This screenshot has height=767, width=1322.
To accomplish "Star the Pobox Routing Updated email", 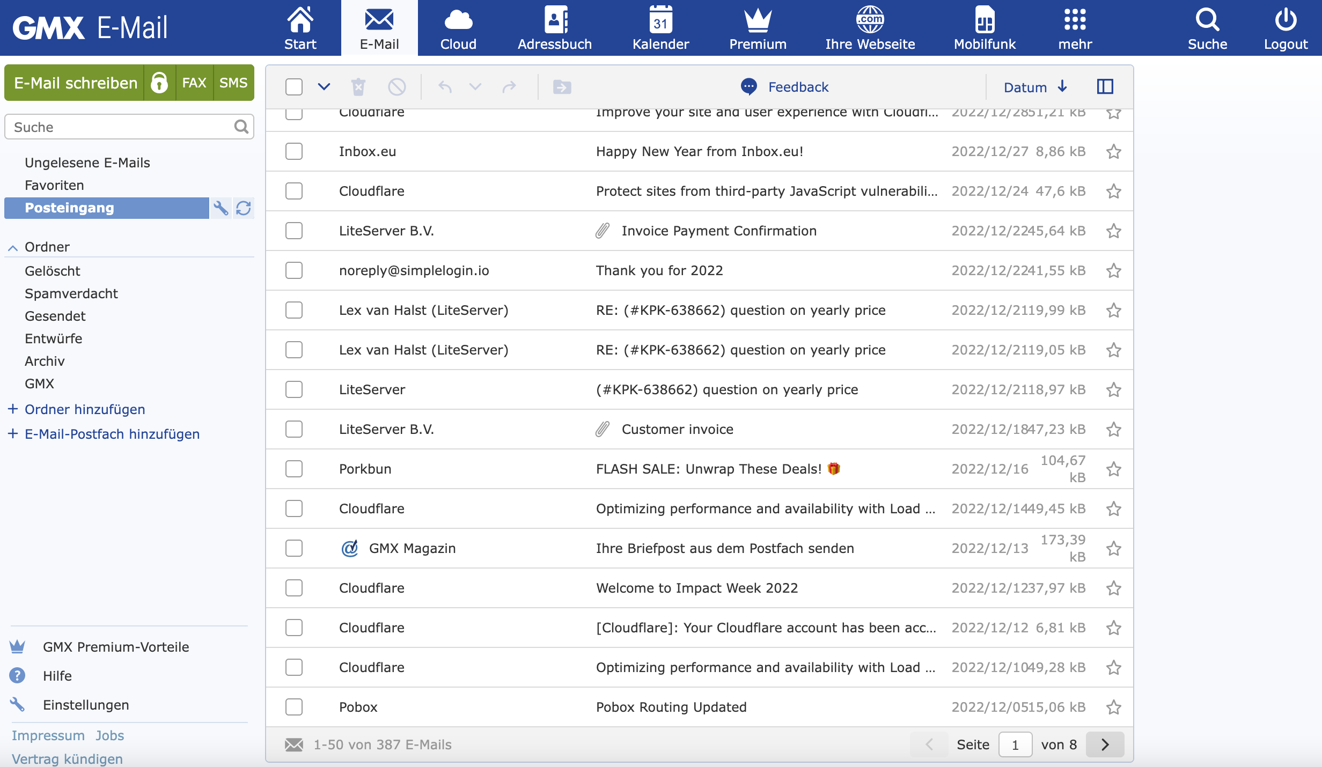I will click(1114, 707).
